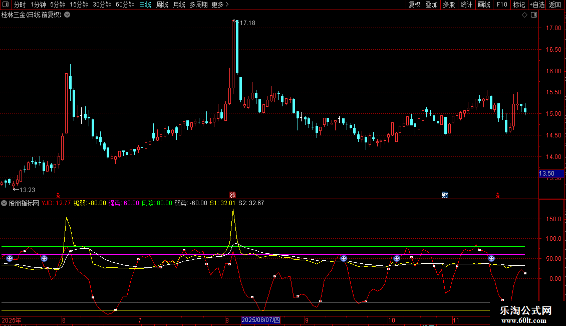Open the 更多 periods expander
Viewport: 566px width, 326px height.
pos(220,5)
